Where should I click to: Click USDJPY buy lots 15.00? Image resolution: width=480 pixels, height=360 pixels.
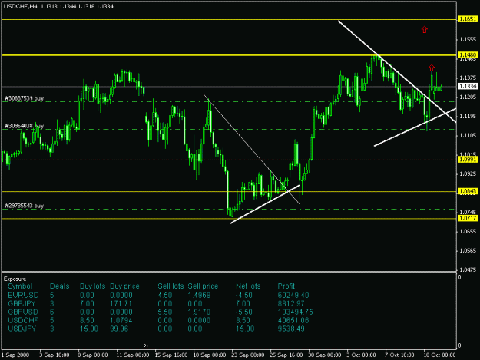tap(89, 329)
